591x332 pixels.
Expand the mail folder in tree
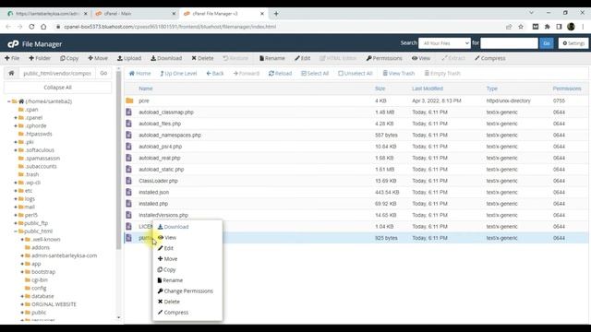pyautogui.click(x=16, y=207)
